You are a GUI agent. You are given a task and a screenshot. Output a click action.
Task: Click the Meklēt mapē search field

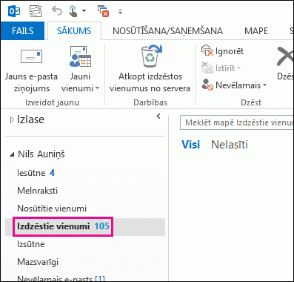tap(237, 122)
